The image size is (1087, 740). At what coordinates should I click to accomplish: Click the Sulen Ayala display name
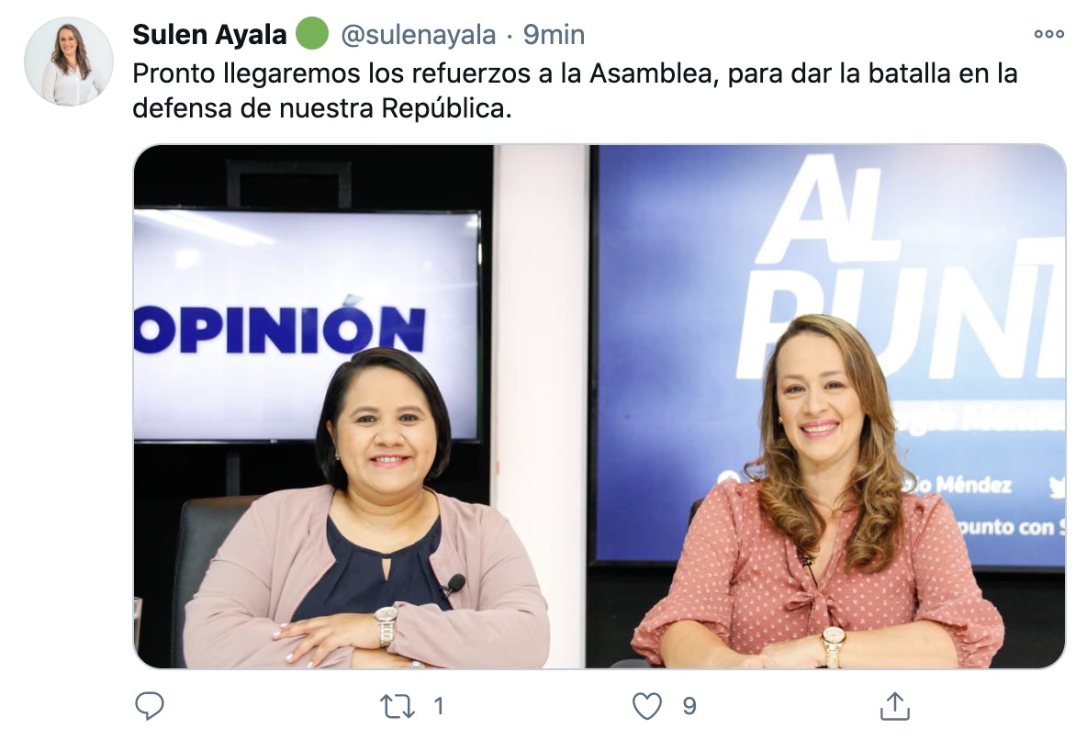(x=209, y=34)
